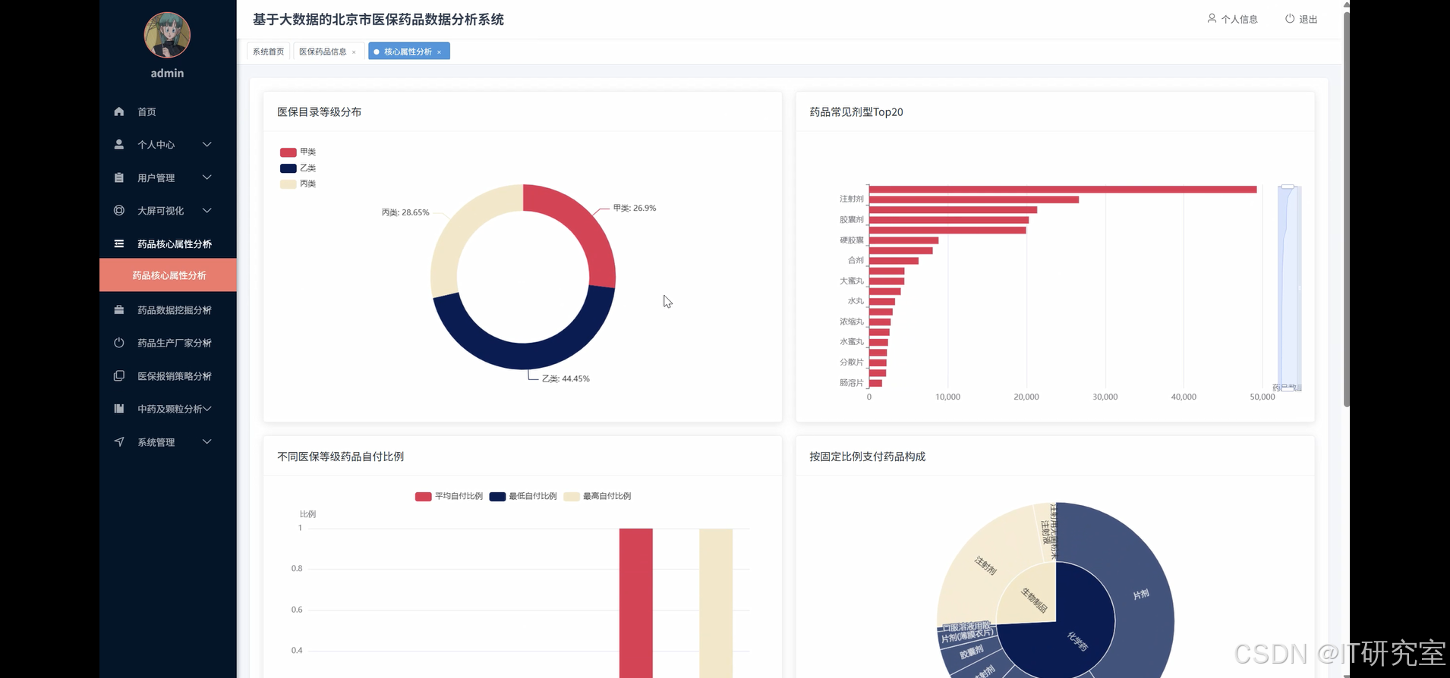This screenshot has height=678, width=1450.
Task: Expand the 中药及颗粒分析 menu chevron
Action: click(x=206, y=409)
